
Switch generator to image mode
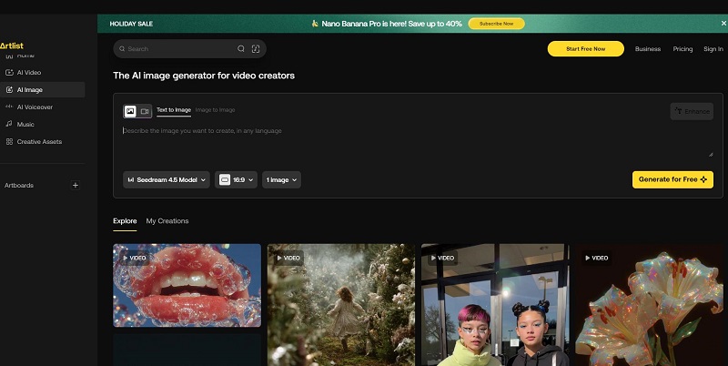(130, 111)
